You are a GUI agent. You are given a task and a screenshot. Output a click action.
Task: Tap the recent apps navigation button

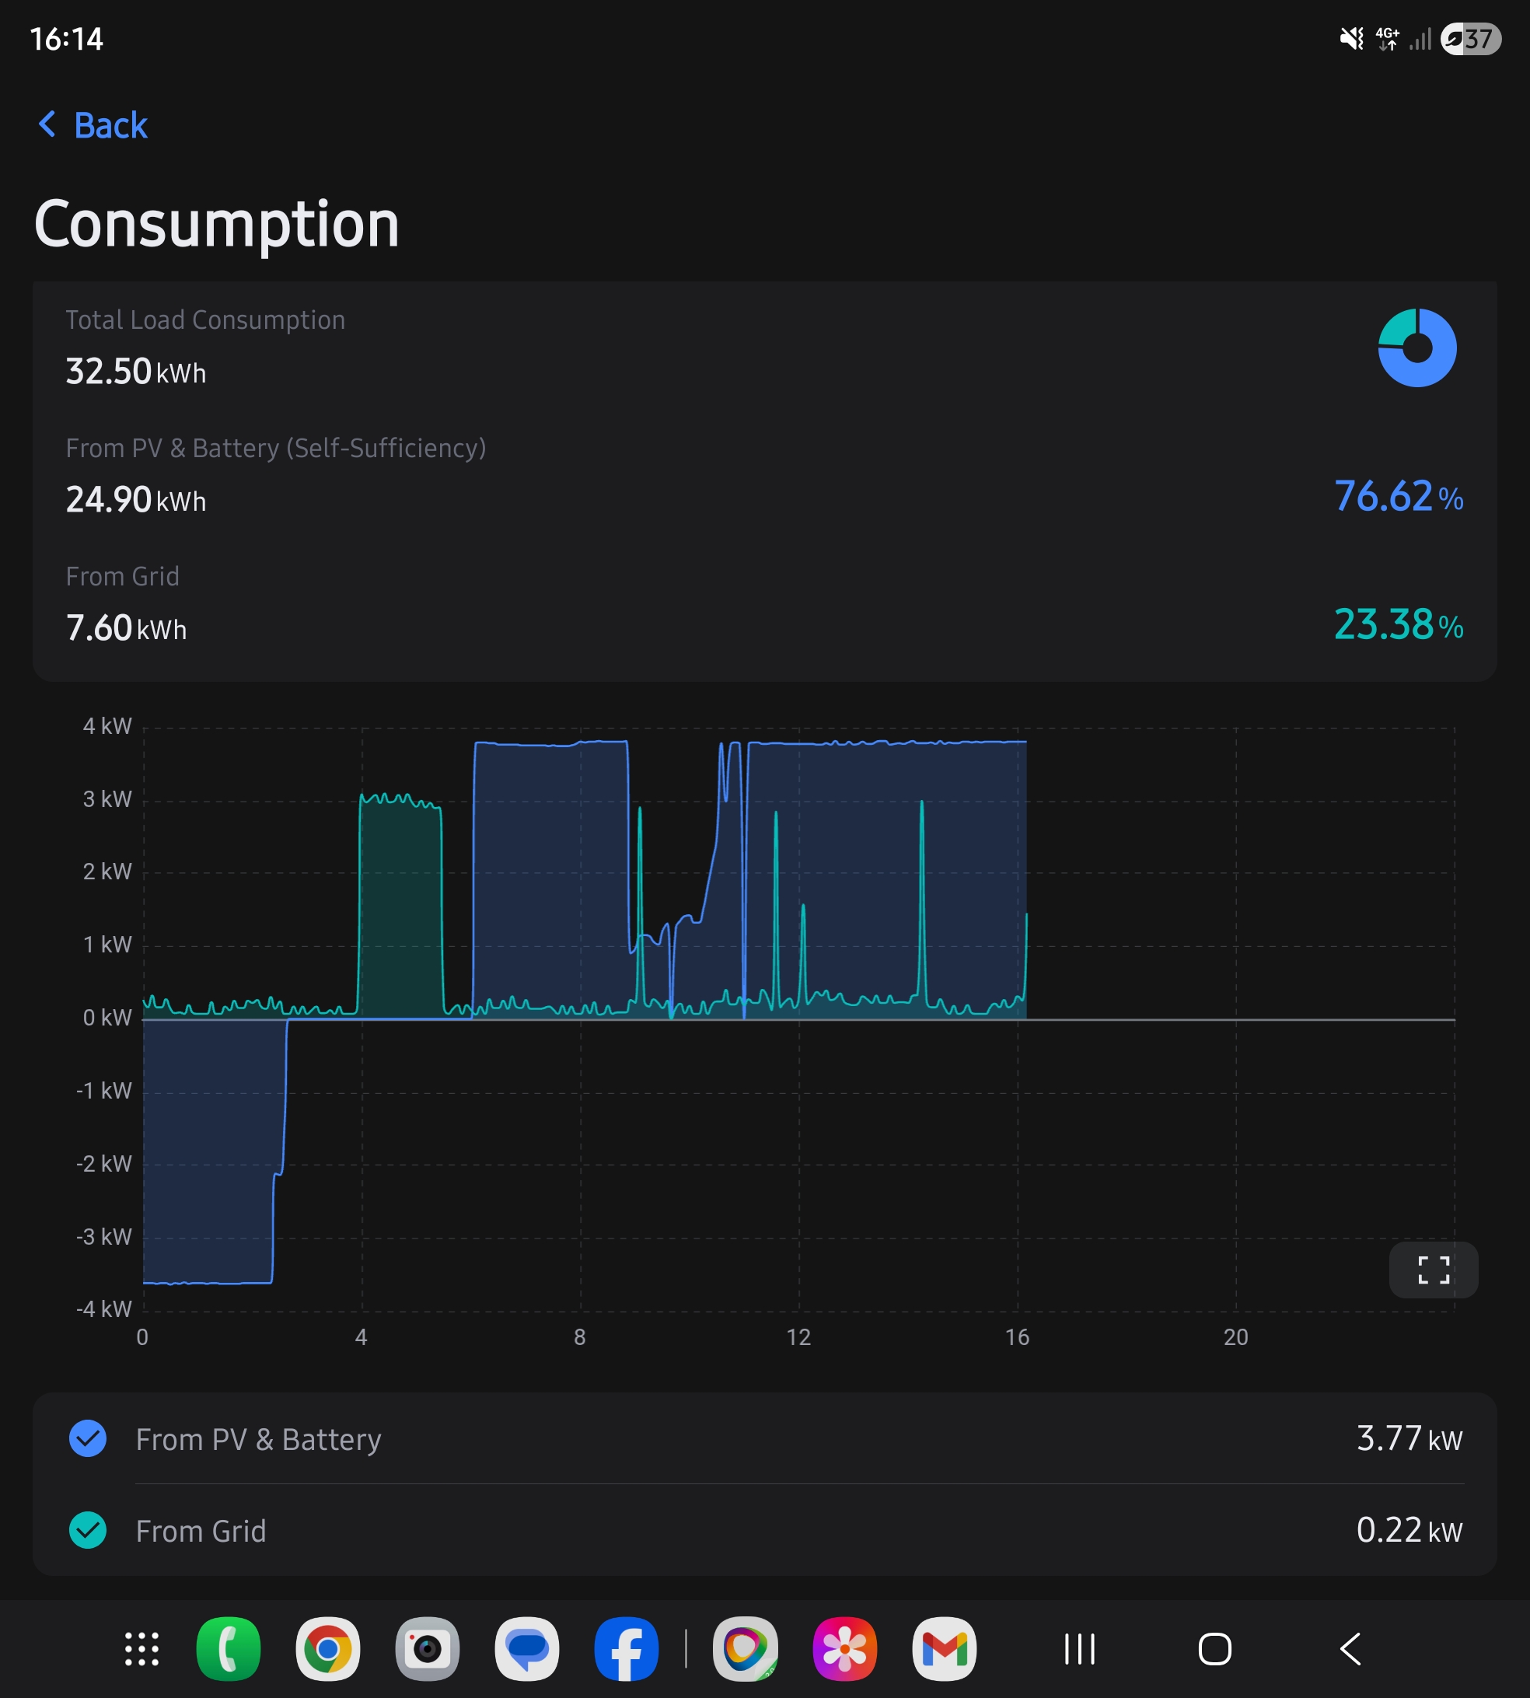1079,1648
